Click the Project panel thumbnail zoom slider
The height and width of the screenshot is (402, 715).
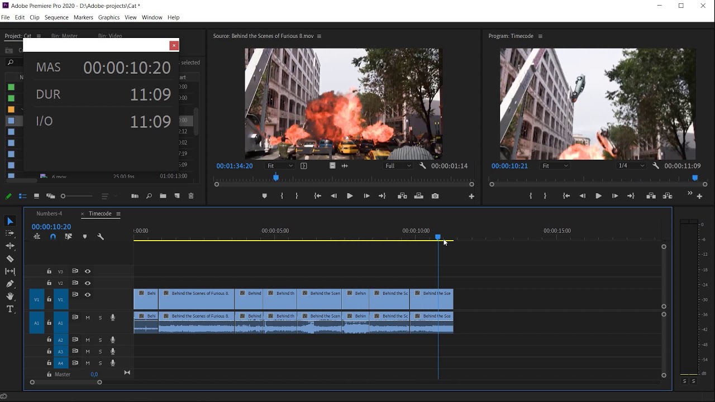coord(63,196)
